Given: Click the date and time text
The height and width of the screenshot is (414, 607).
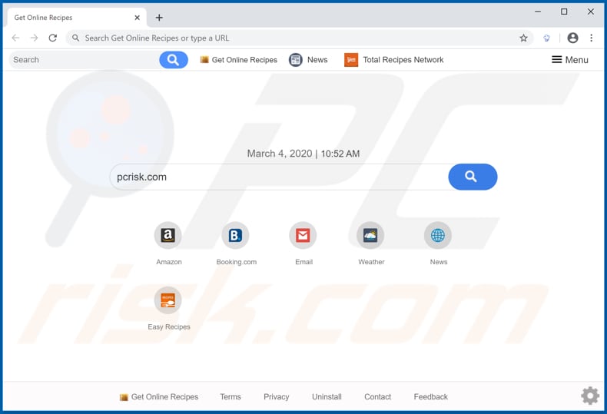Looking at the screenshot, I should 303,154.
